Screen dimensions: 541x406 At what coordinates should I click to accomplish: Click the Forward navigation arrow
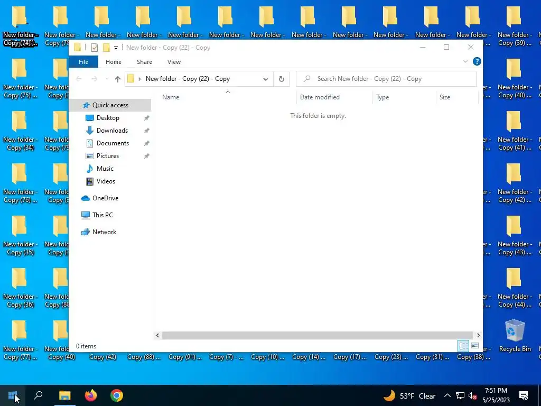click(94, 79)
